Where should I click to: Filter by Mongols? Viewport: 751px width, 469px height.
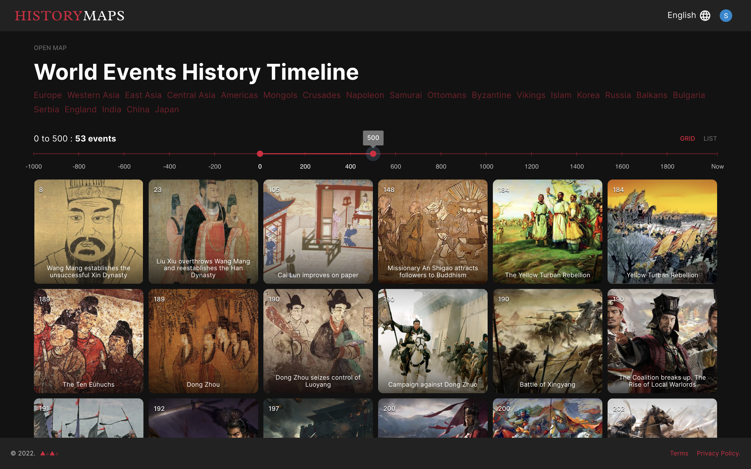[x=280, y=95]
